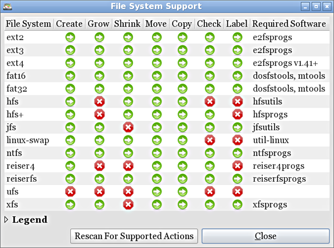Click the green Label icon for ntfs

pyautogui.click(x=237, y=153)
